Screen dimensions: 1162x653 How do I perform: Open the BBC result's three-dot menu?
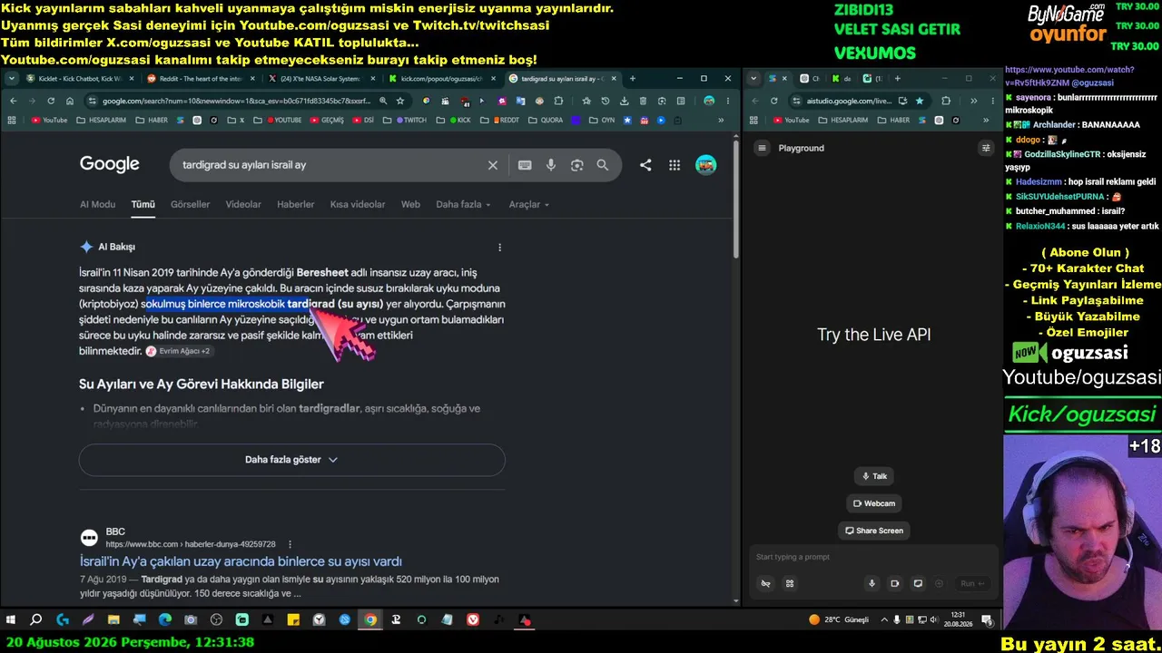coord(290,544)
